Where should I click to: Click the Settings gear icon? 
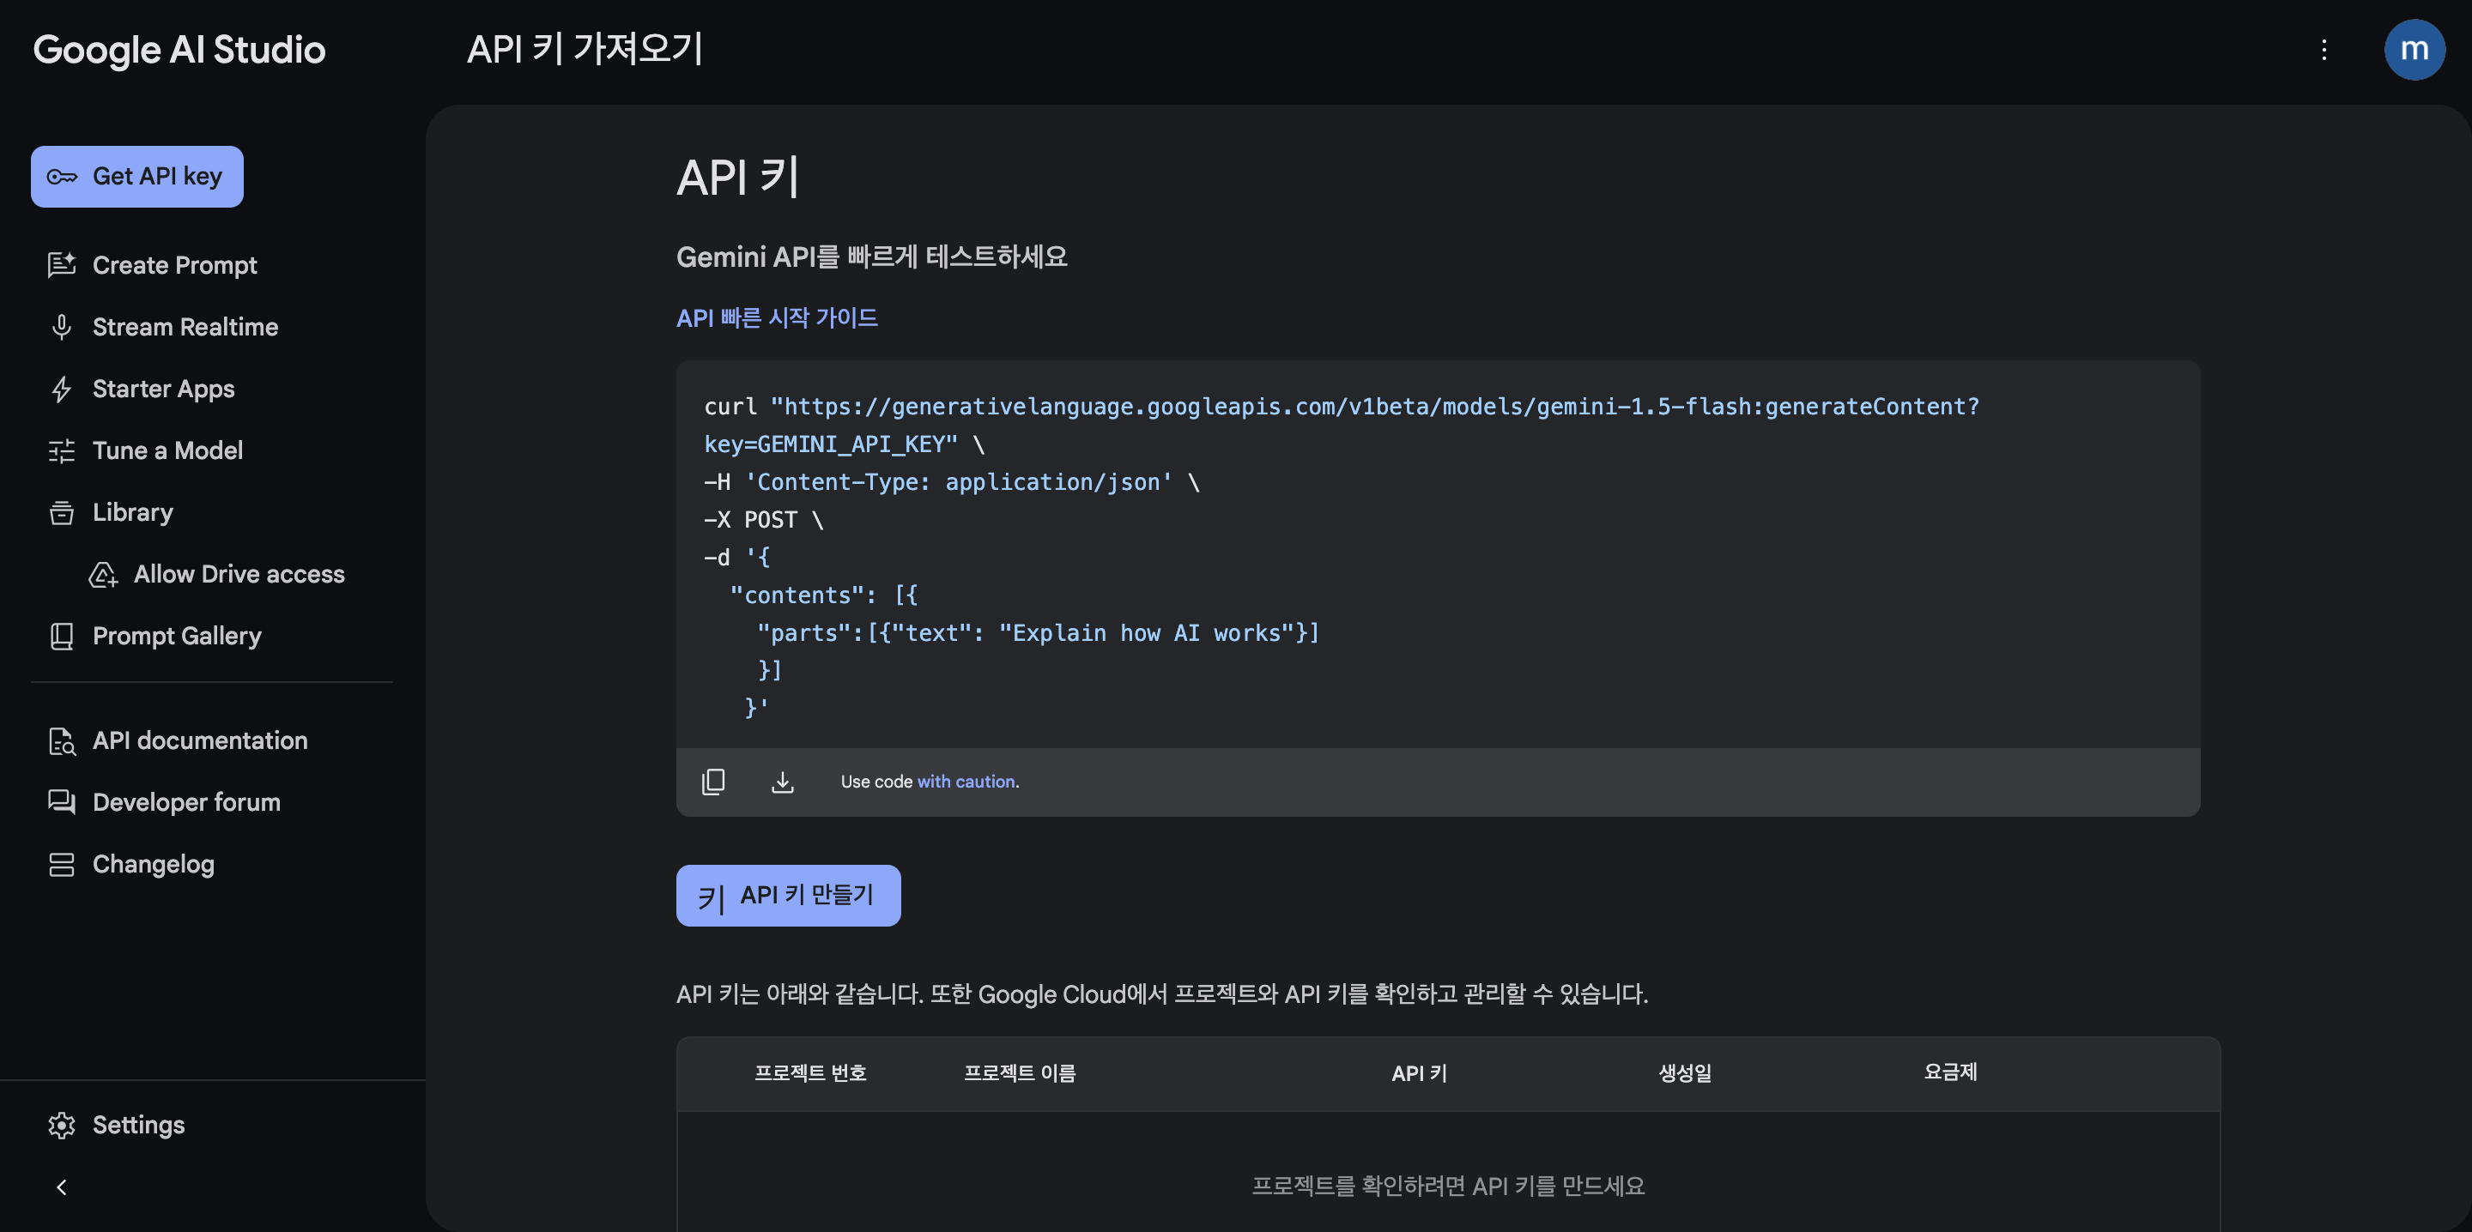(62, 1125)
